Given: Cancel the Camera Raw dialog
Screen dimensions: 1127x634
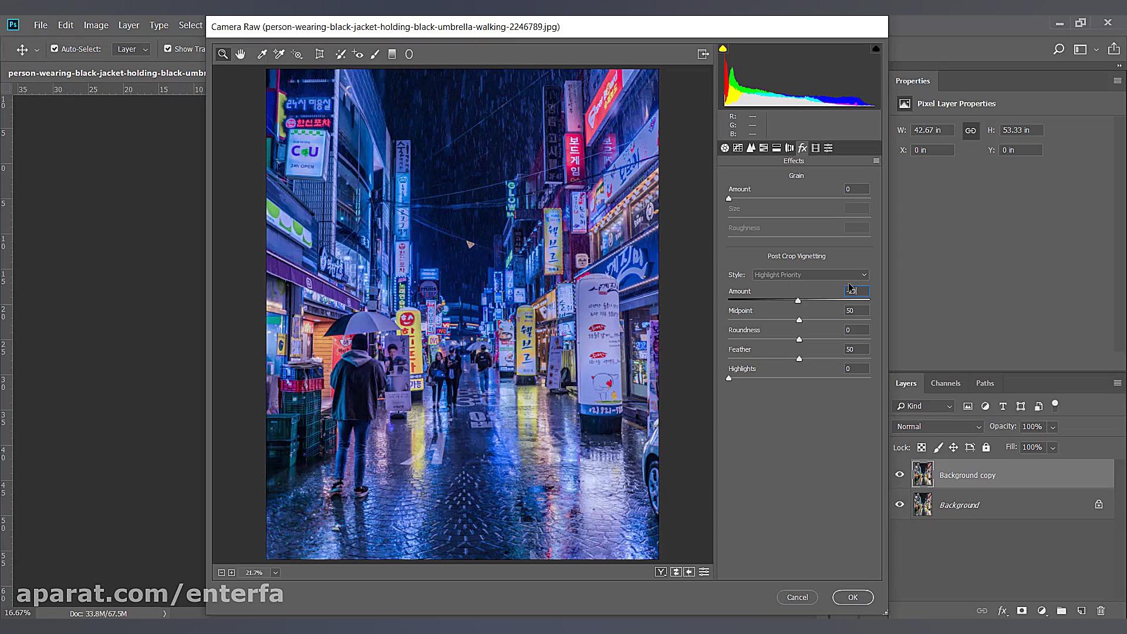Looking at the screenshot, I should (797, 597).
